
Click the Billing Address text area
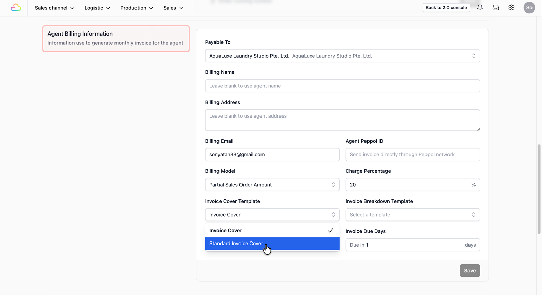pyautogui.click(x=342, y=120)
